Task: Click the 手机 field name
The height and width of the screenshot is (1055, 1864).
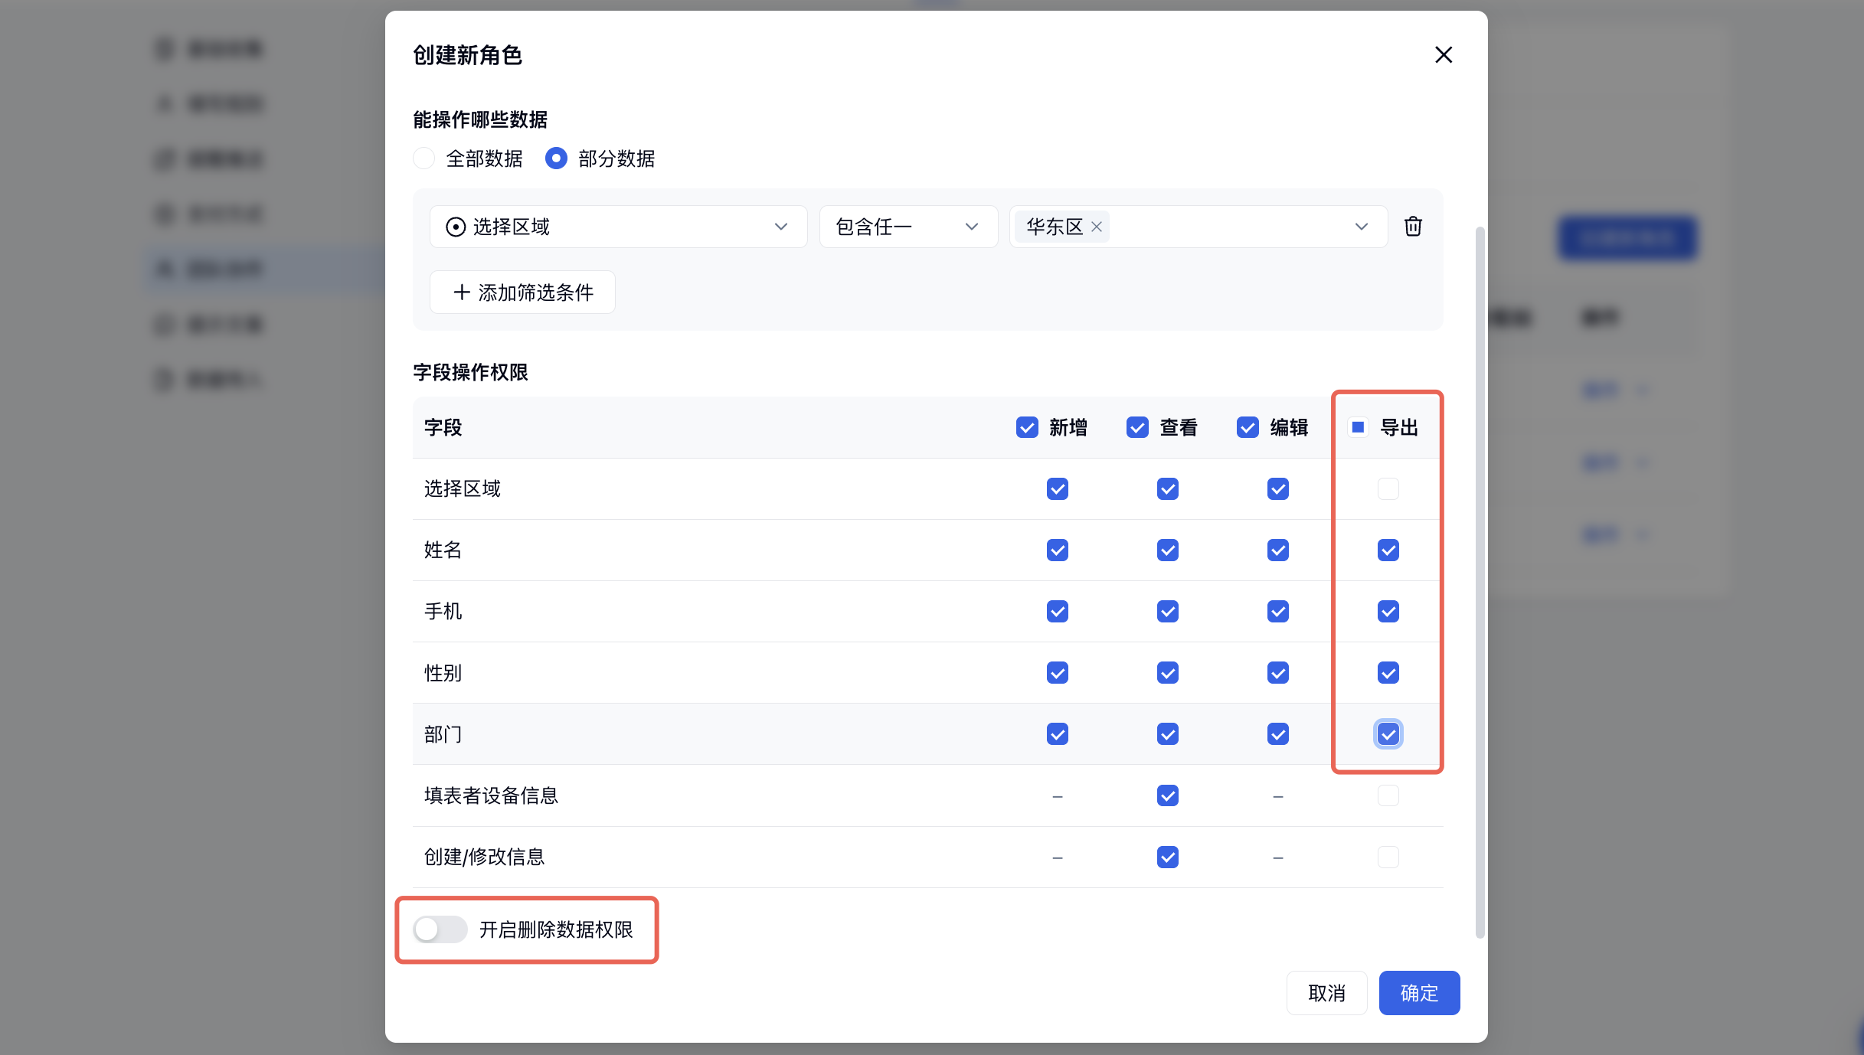Action: 443,611
